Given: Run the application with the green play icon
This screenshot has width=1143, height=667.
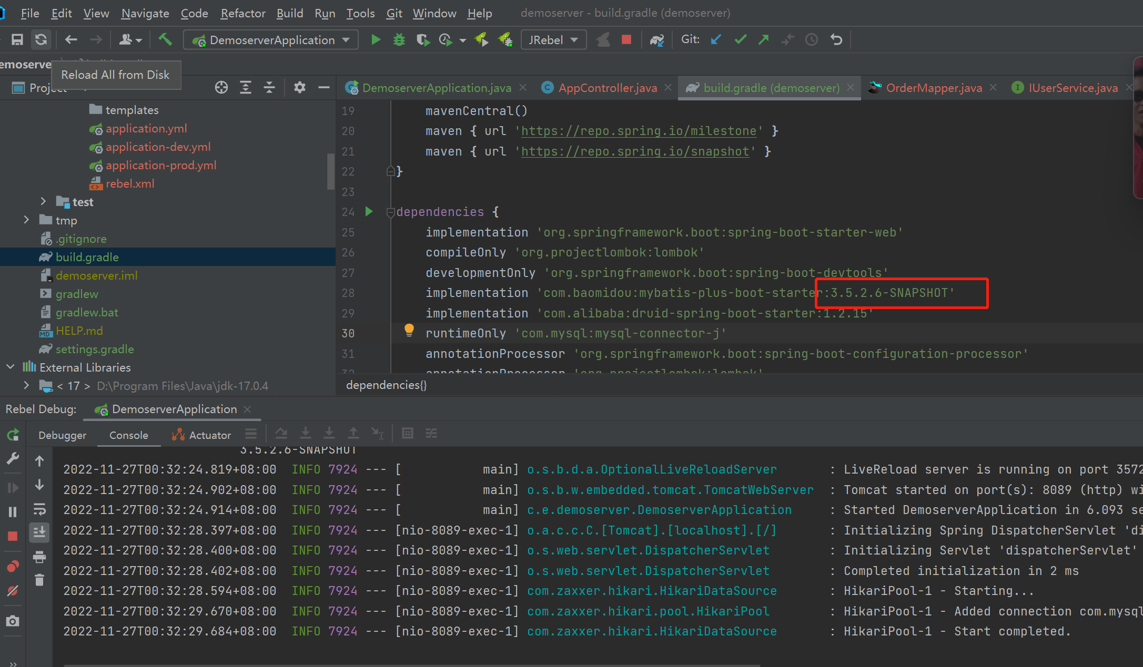Looking at the screenshot, I should point(377,39).
